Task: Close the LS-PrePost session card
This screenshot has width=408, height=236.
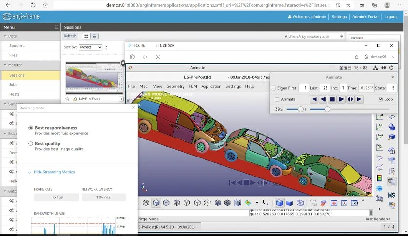Action: point(123,63)
